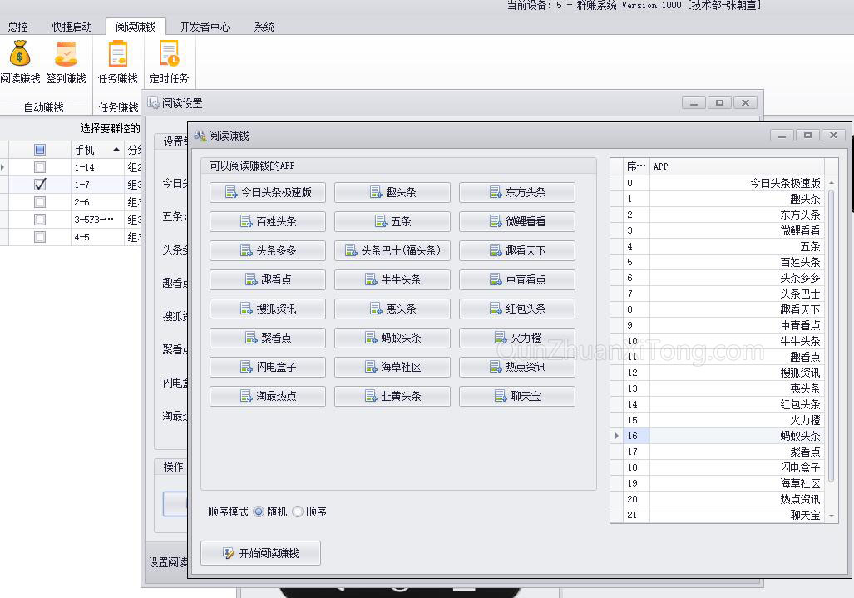Click APP column header
This screenshot has width=854, height=598.
(x=737, y=166)
